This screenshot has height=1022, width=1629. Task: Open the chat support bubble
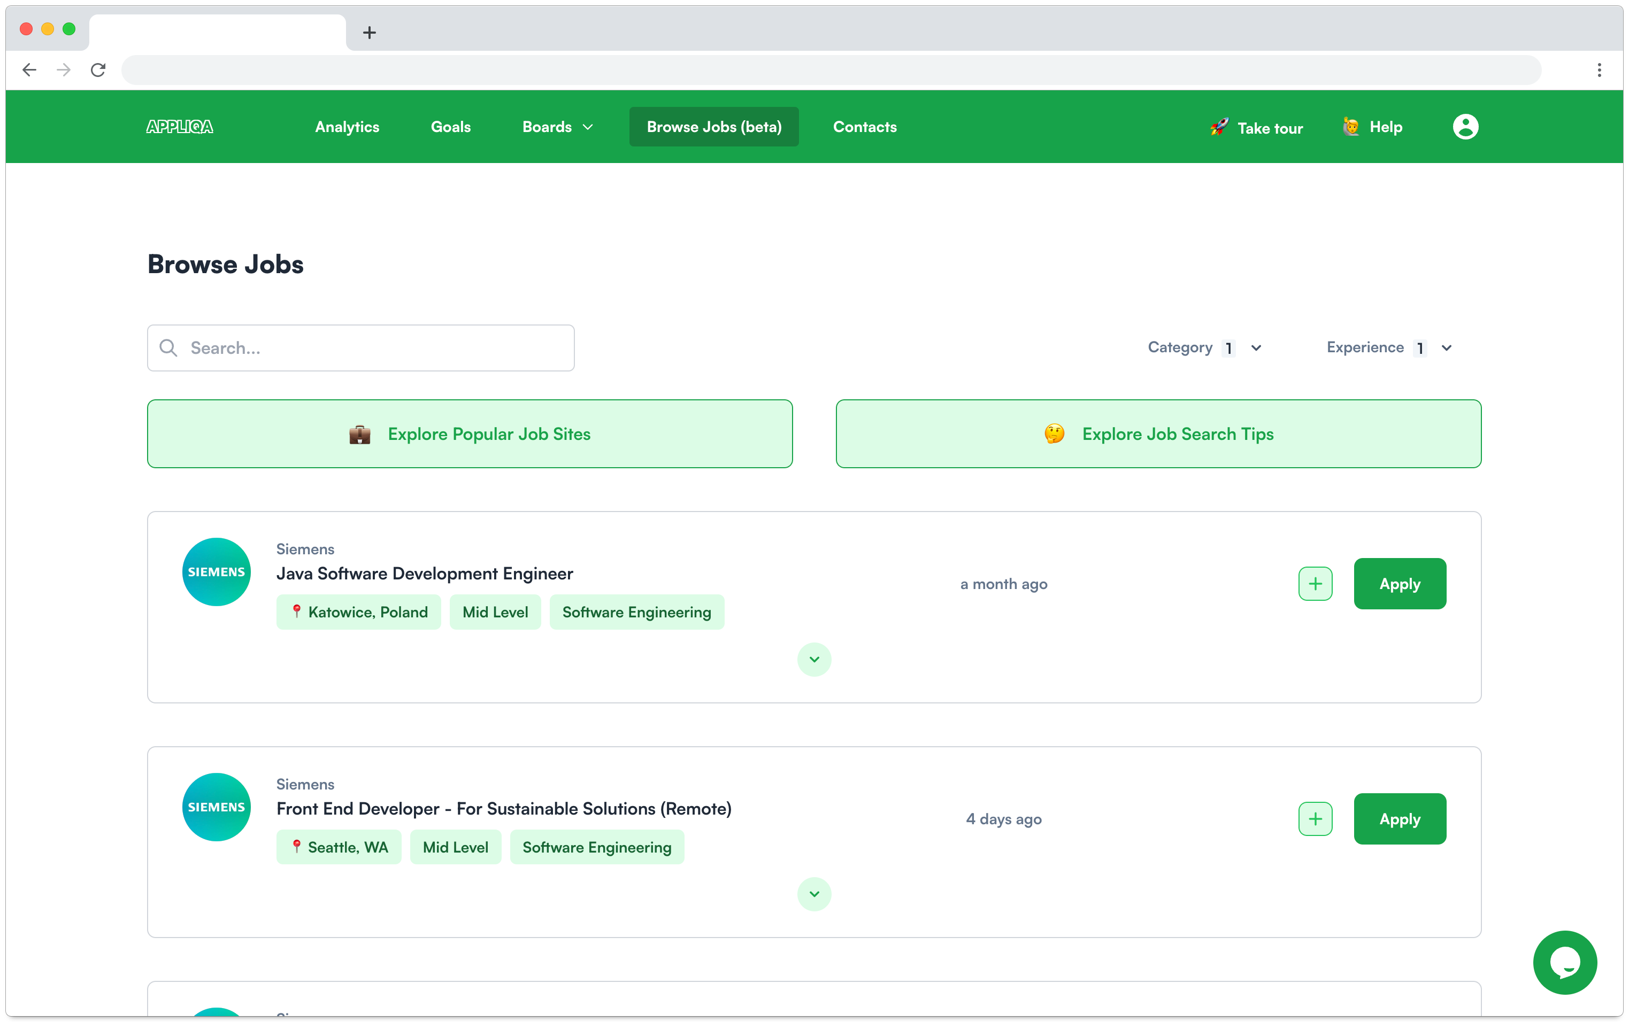click(x=1564, y=962)
